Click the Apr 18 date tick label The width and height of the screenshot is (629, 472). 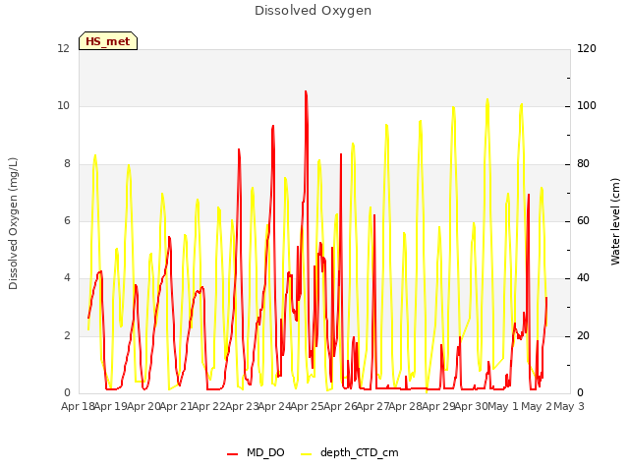78,406
